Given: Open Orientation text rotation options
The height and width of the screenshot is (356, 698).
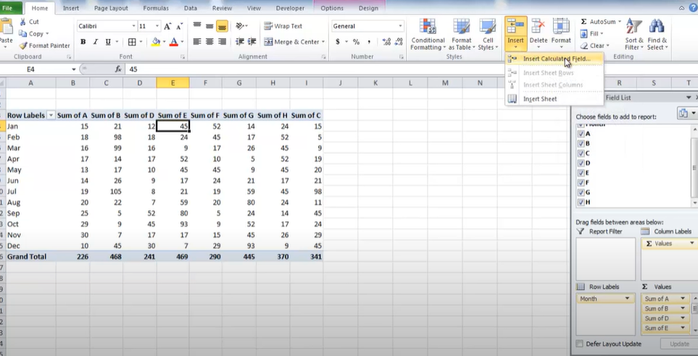Looking at the screenshot, I should (x=241, y=26).
